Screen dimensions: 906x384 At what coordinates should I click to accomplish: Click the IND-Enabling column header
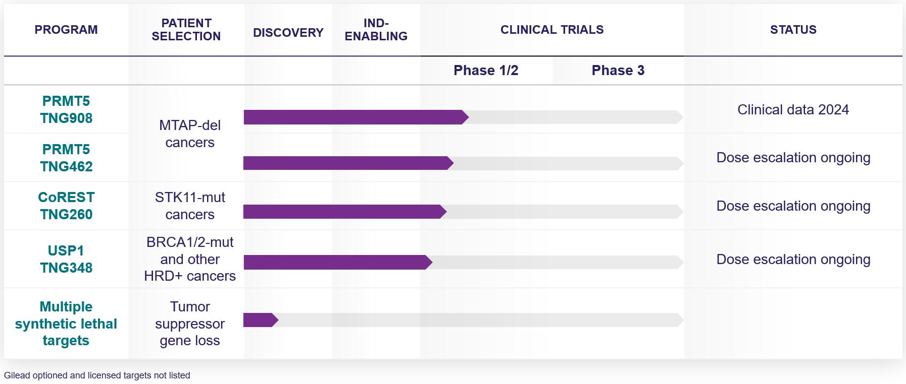coord(376,30)
